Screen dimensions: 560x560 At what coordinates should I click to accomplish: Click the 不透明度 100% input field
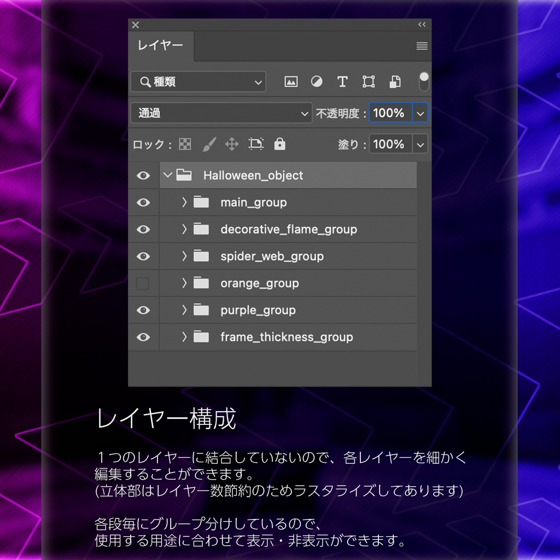[390, 113]
